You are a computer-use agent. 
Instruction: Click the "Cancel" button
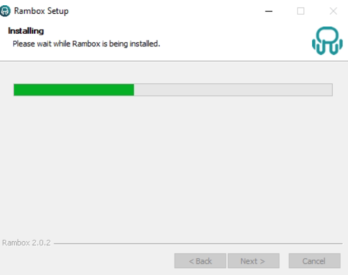point(314,261)
